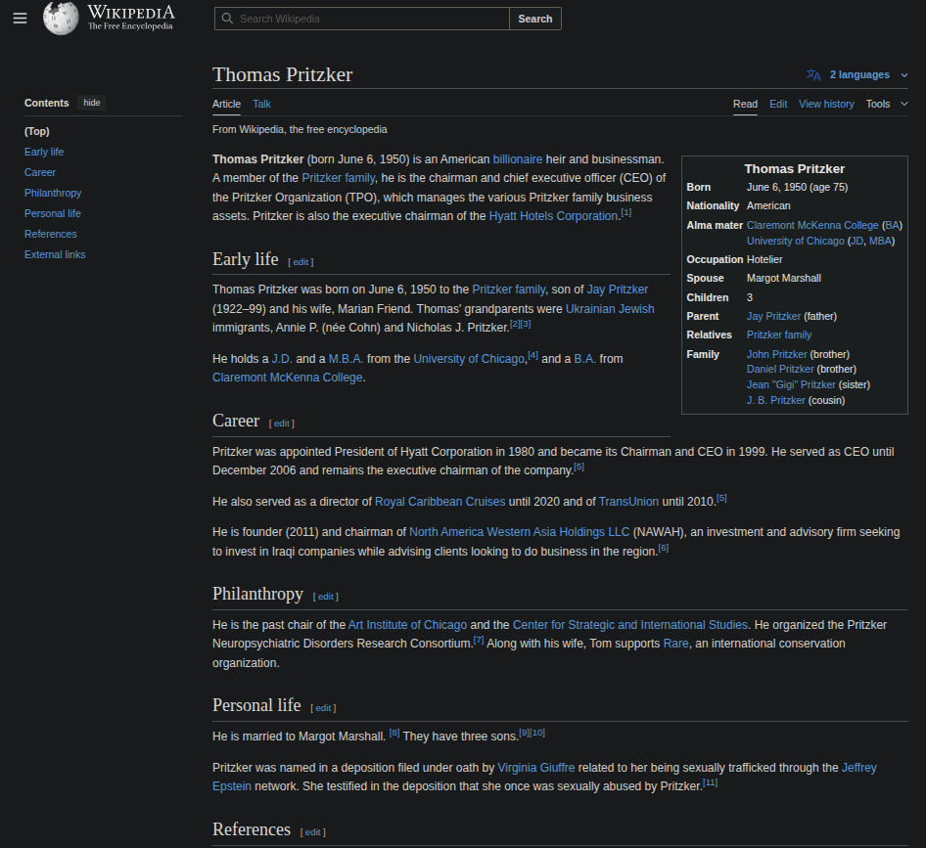Screen dimensions: 926x848
Task: Click citation [8] after Margot Marshall
Action: point(394,733)
